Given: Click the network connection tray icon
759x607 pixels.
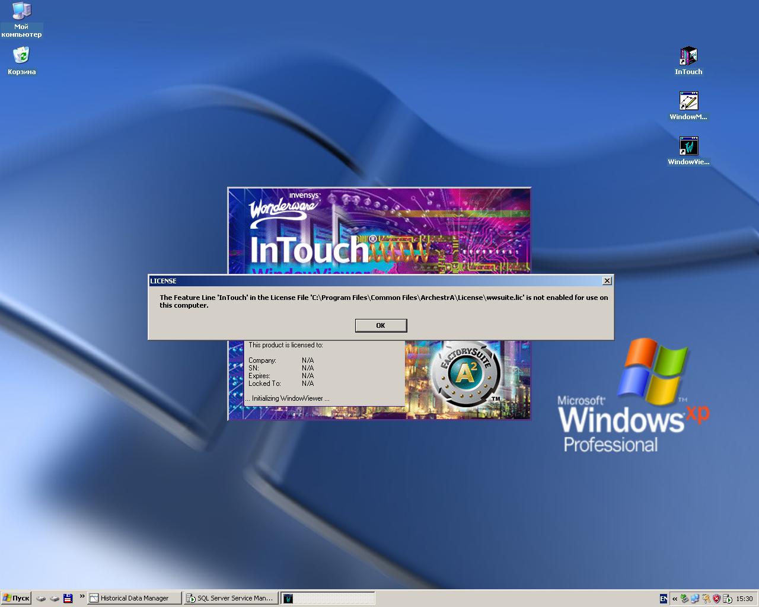Looking at the screenshot, I should point(695,599).
